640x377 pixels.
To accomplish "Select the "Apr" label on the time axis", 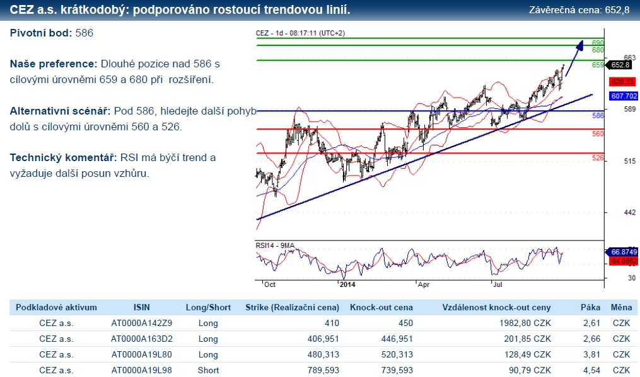I will pyautogui.click(x=424, y=284).
